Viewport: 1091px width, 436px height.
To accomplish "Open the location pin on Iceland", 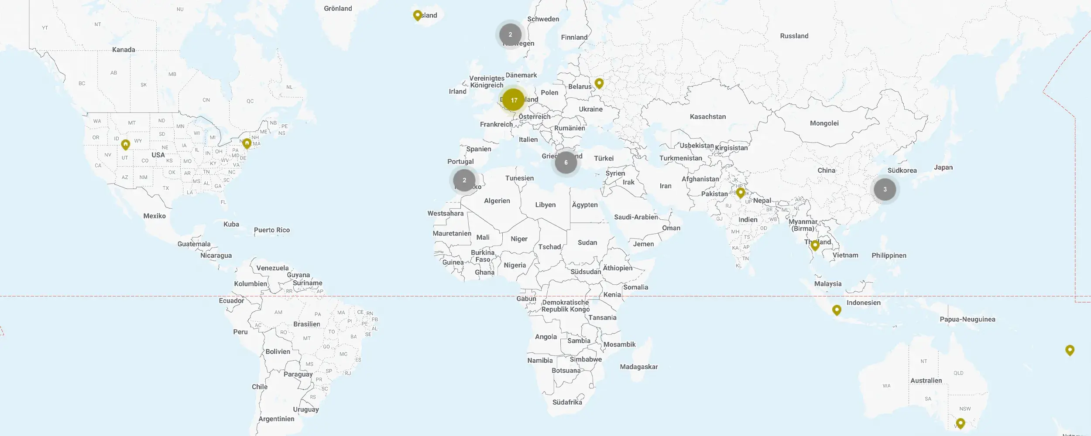I will (417, 15).
